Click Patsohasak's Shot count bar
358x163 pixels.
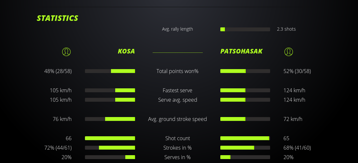245,138
